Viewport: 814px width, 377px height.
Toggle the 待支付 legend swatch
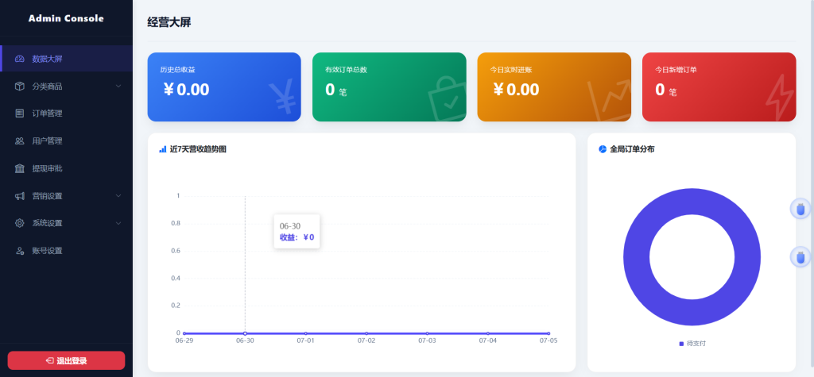click(681, 344)
